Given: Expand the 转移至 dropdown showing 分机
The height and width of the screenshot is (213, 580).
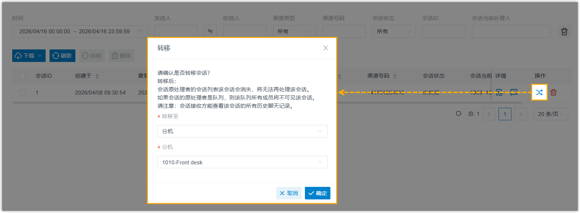Looking at the screenshot, I should pos(242,131).
